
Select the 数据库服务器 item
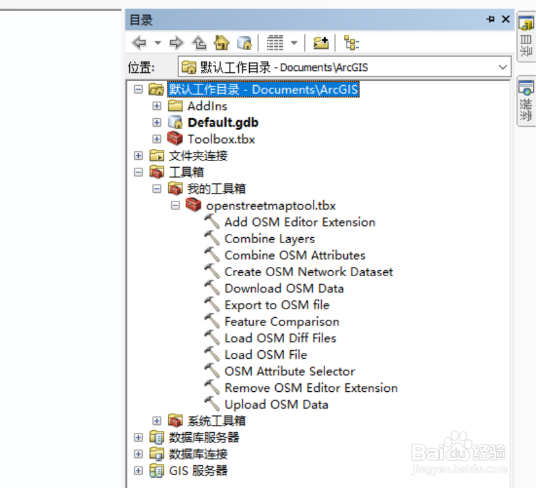pos(204,437)
